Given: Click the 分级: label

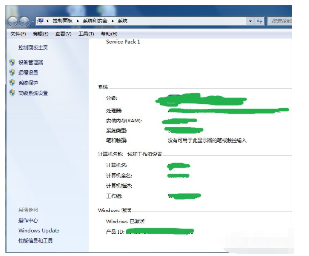Looking at the screenshot, I should pos(112,98).
